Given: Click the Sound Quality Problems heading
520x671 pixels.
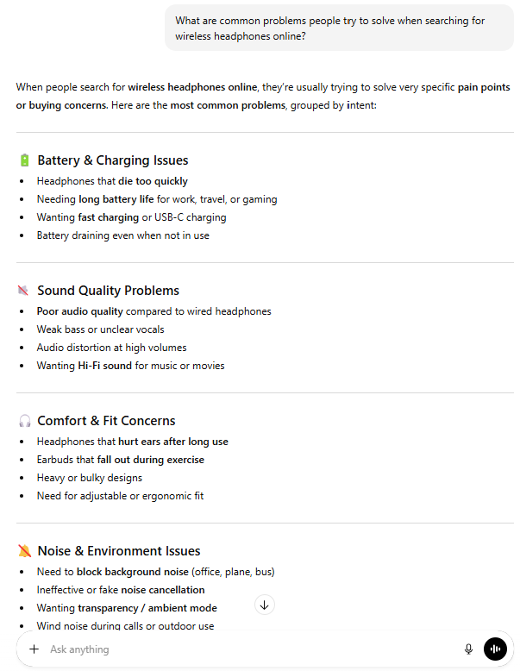Looking at the screenshot, I should point(109,291).
